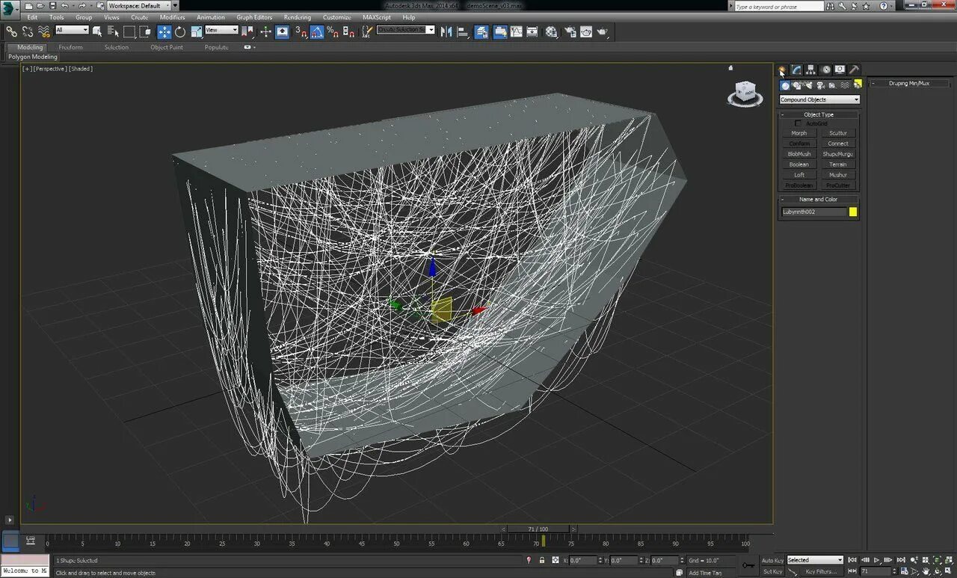Click the Edit Named Selection Sets icon
Screen dimensions: 957x578
367,31
